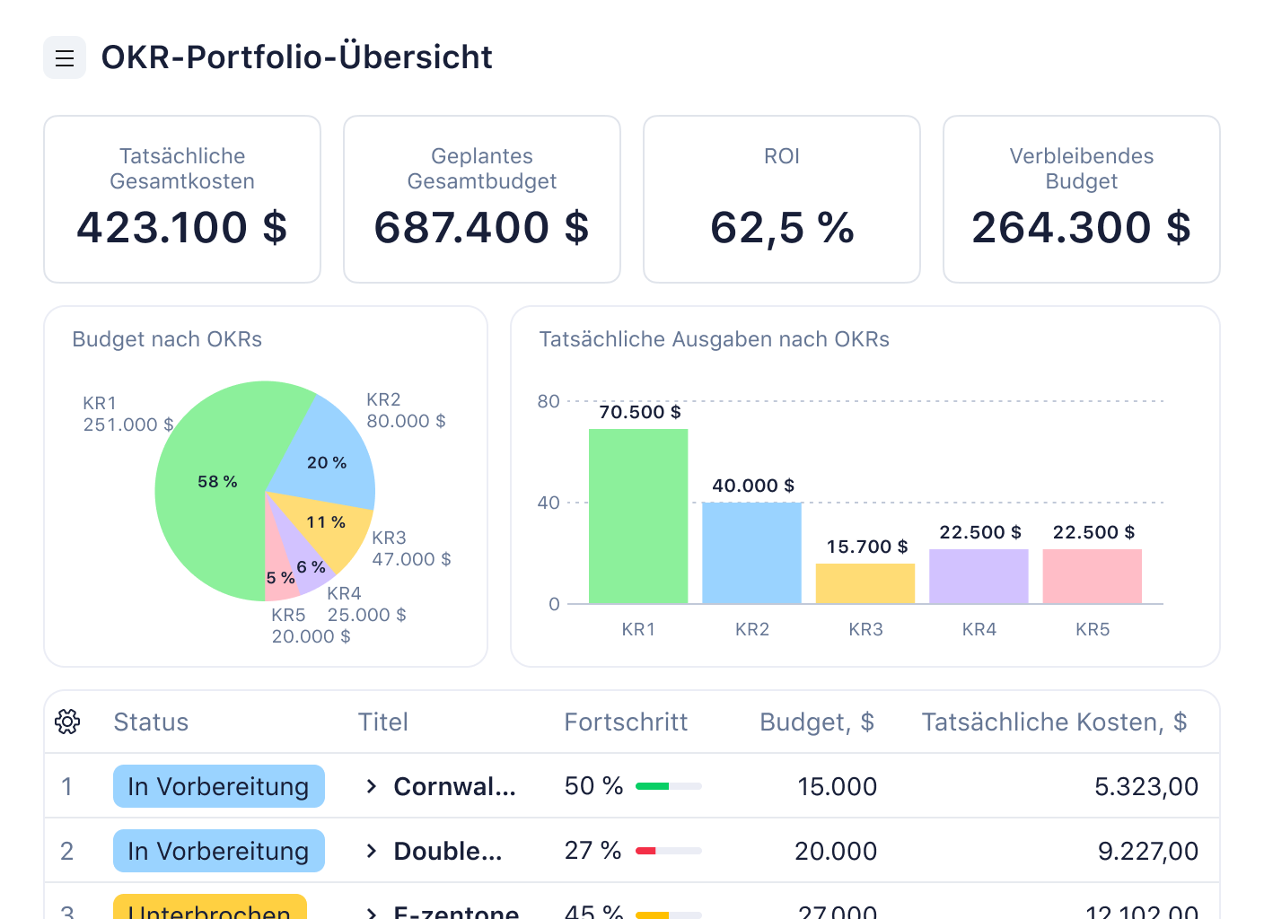Click the KR1 251.000 $ pie label
Image resolution: width=1264 pixels, height=919 pixels.
pyautogui.click(x=128, y=414)
